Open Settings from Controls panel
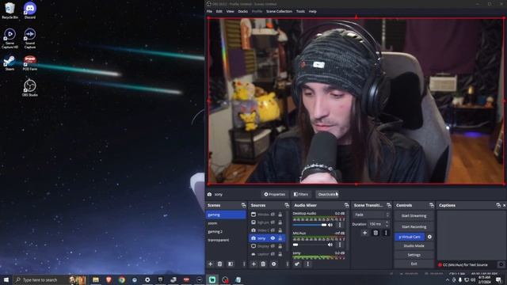 point(414,255)
